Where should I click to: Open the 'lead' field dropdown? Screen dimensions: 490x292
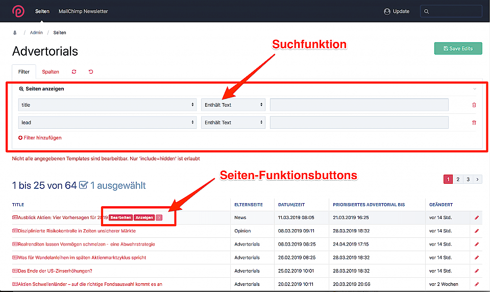click(107, 123)
